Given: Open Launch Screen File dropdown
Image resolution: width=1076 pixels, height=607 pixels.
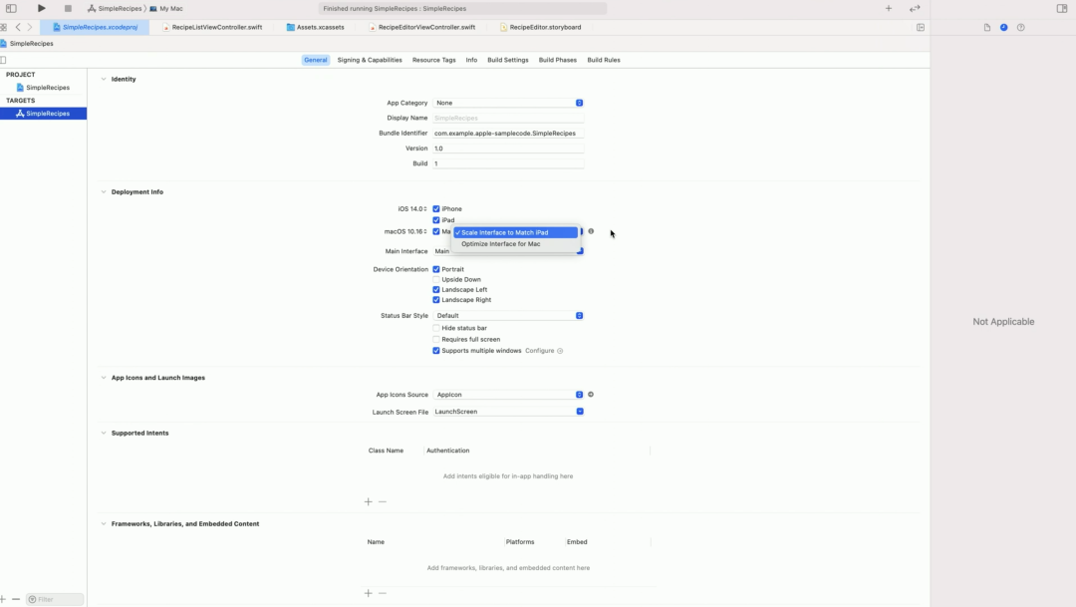Looking at the screenshot, I should [508, 412].
